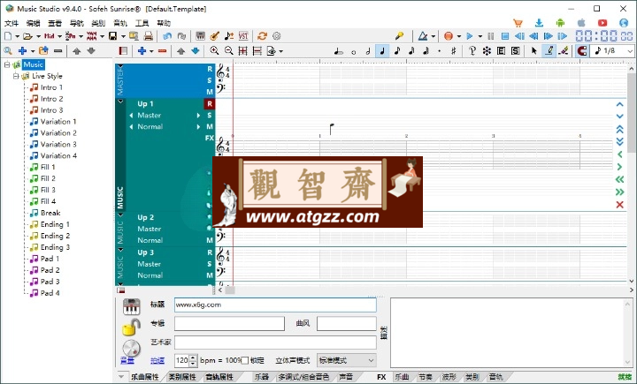Select the eraser tool icon
Screen dimensions: 637x384
pyautogui.click(x=564, y=50)
